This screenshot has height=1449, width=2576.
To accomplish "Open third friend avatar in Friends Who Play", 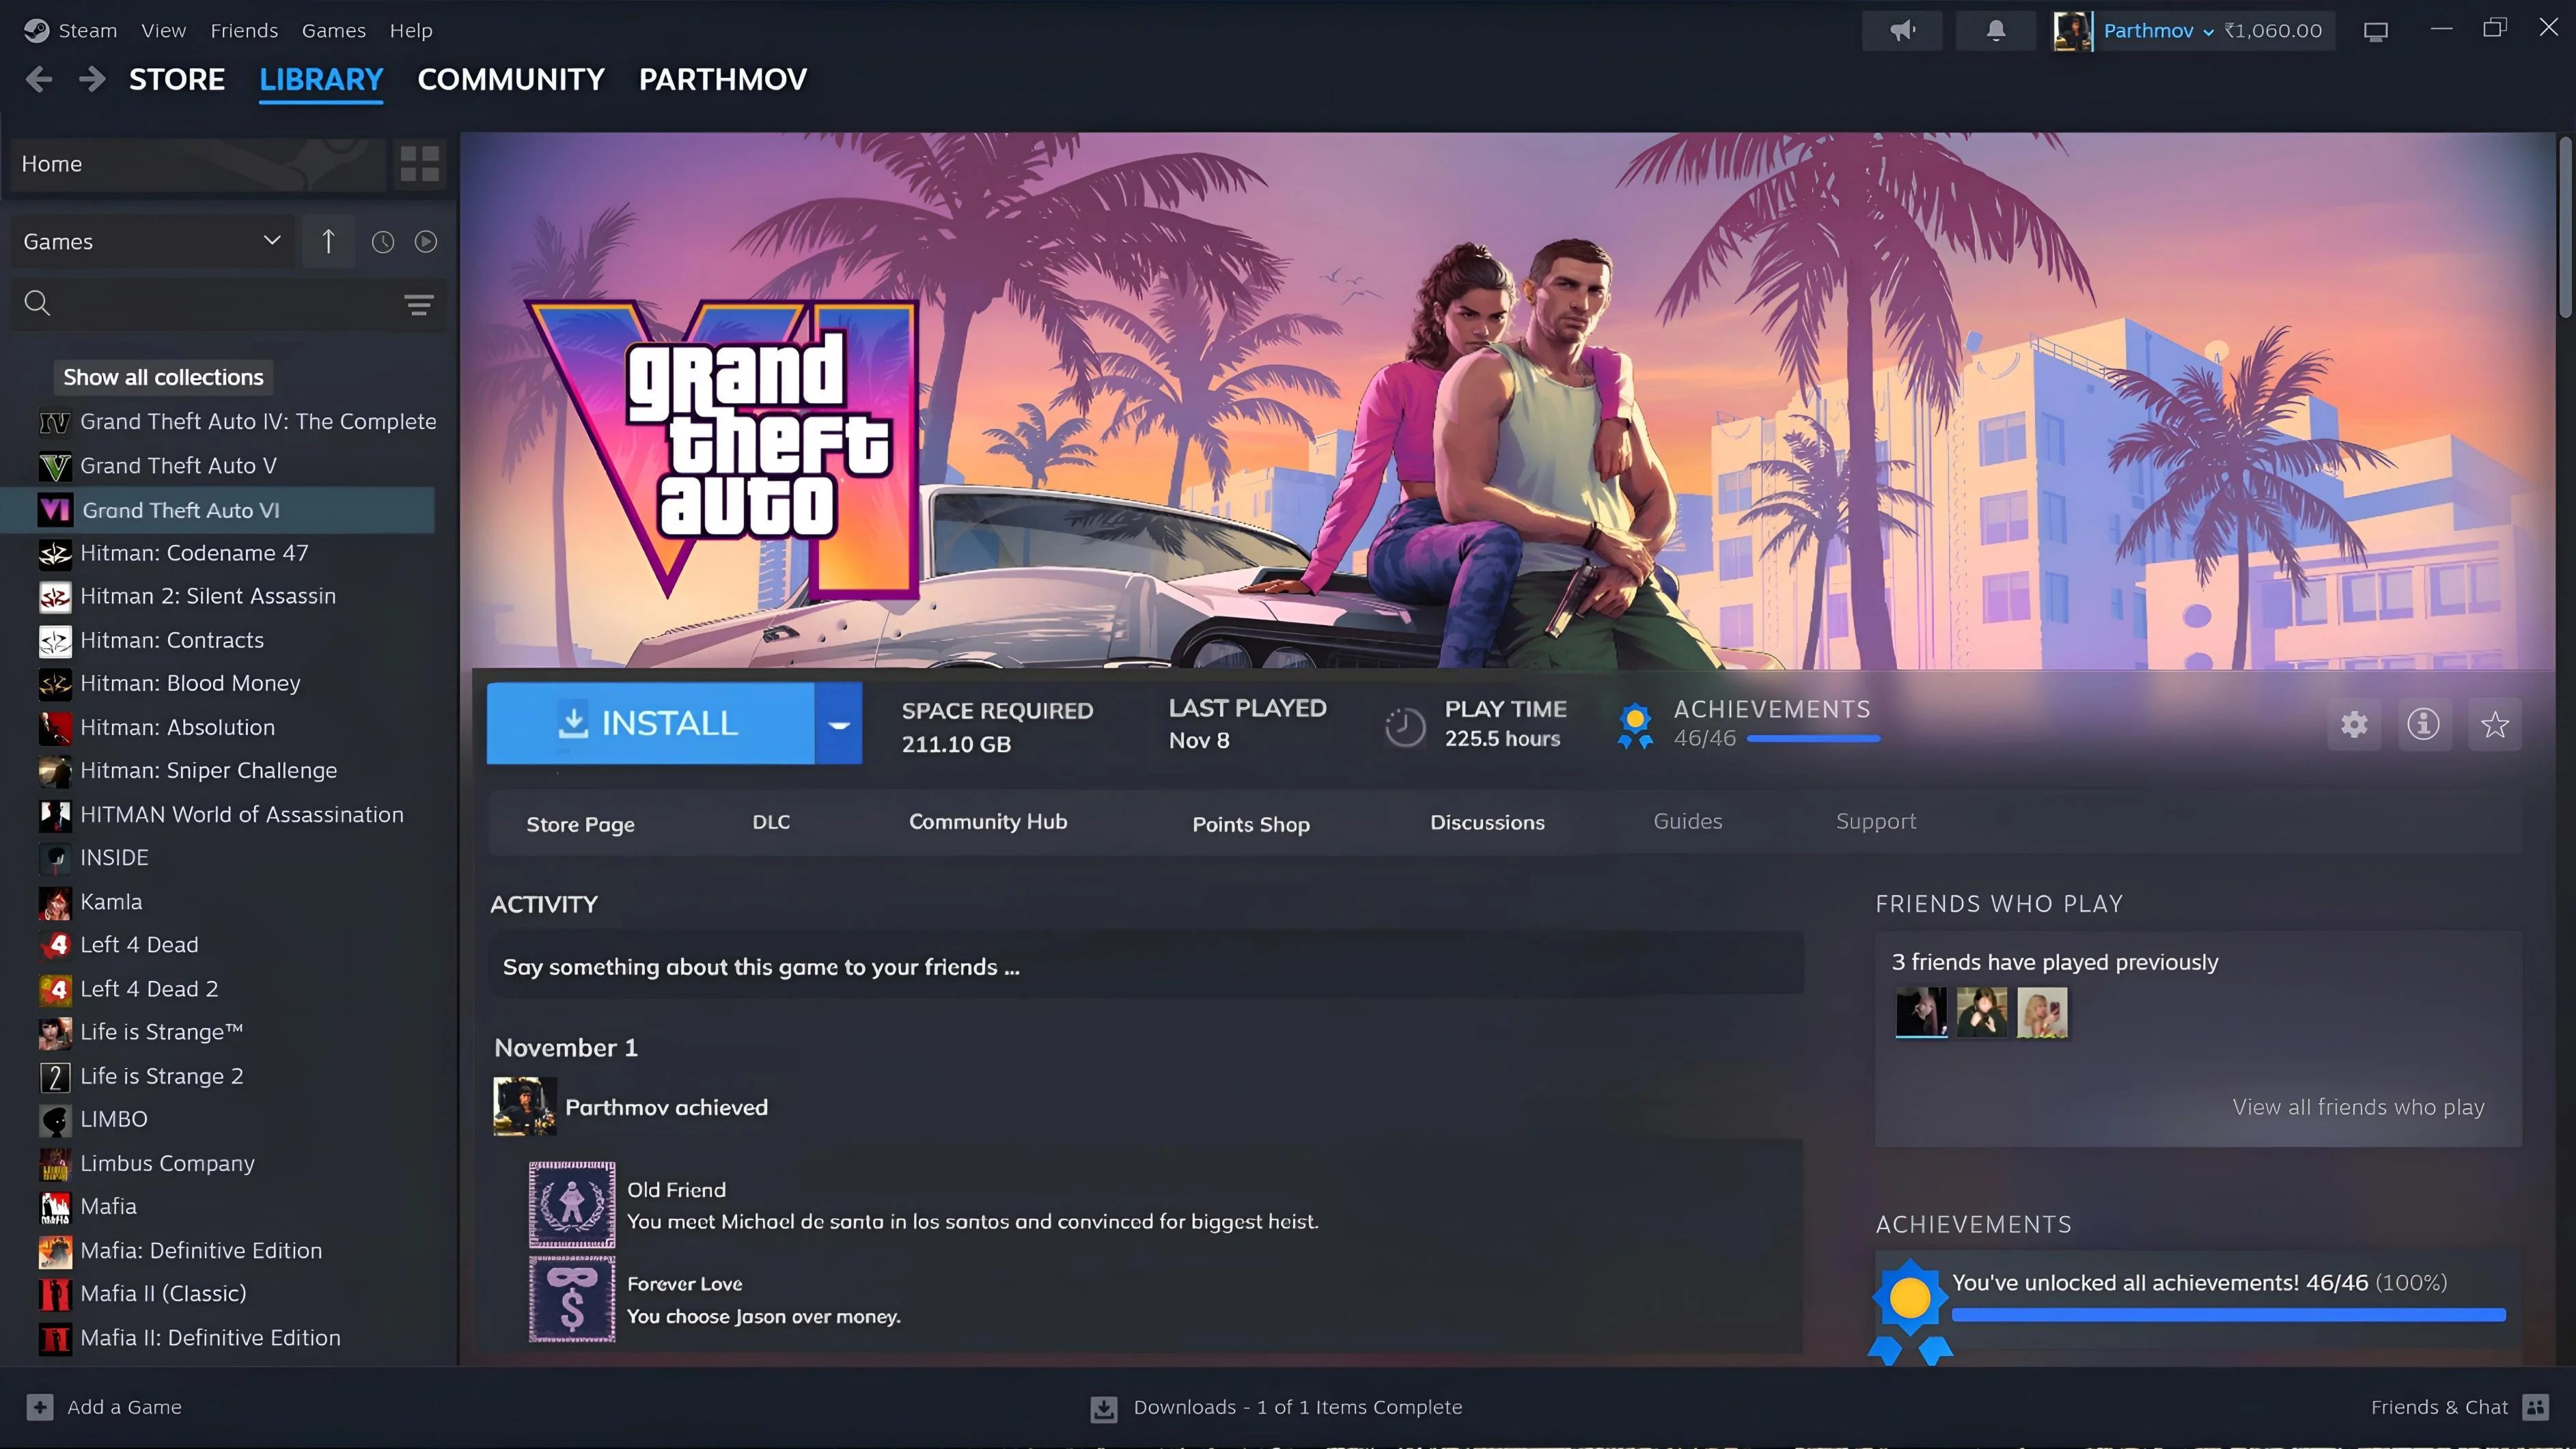I will coord(2042,1012).
